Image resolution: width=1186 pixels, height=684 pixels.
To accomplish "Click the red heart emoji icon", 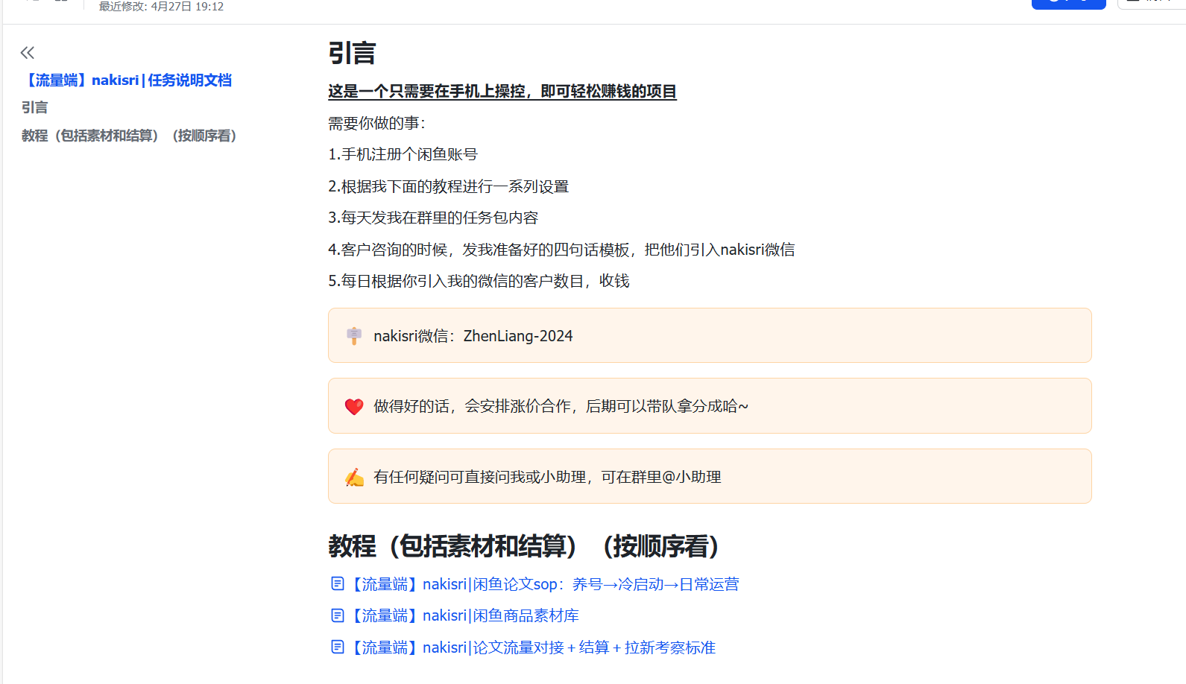I will coord(354,406).
